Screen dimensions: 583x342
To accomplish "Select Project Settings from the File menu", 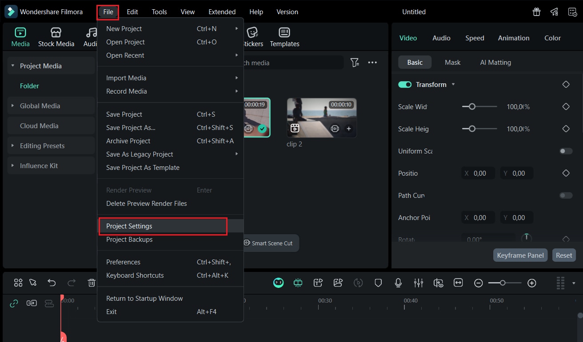I will click(x=128, y=226).
